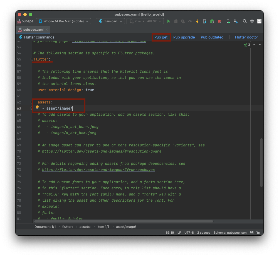Open flutter.dev resolution-aware link on line 70
The width and height of the screenshot is (279, 256).
(x=102, y=151)
